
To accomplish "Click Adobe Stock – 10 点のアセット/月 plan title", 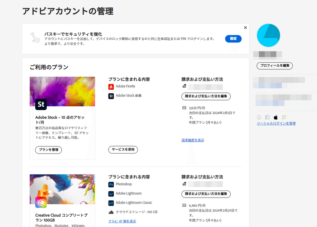I will (x=60, y=120).
